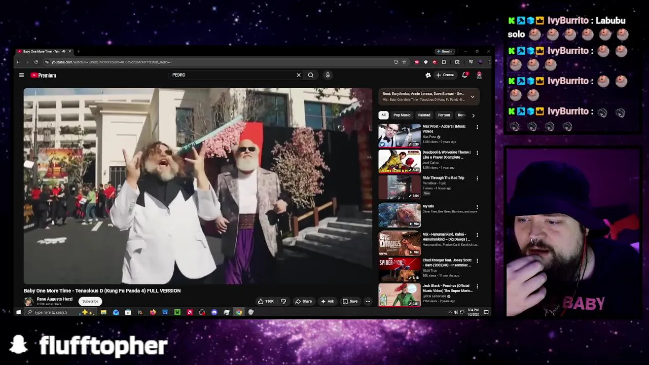The height and width of the screenshot is (365, 649).
Task: Open Jack Black Peaches video thumbnail
Action: pyautogui.click(x=400, y=295)
